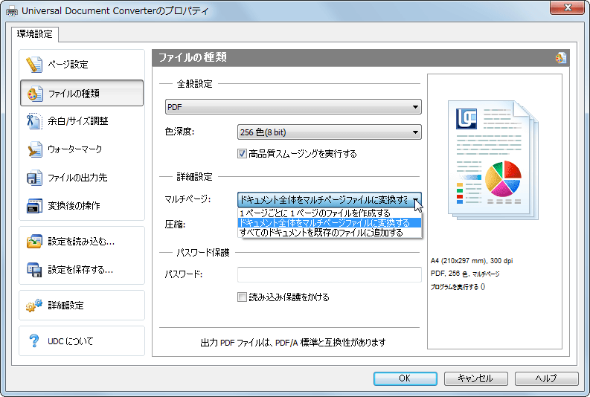Click the ヘルプ button

[546, 378]
